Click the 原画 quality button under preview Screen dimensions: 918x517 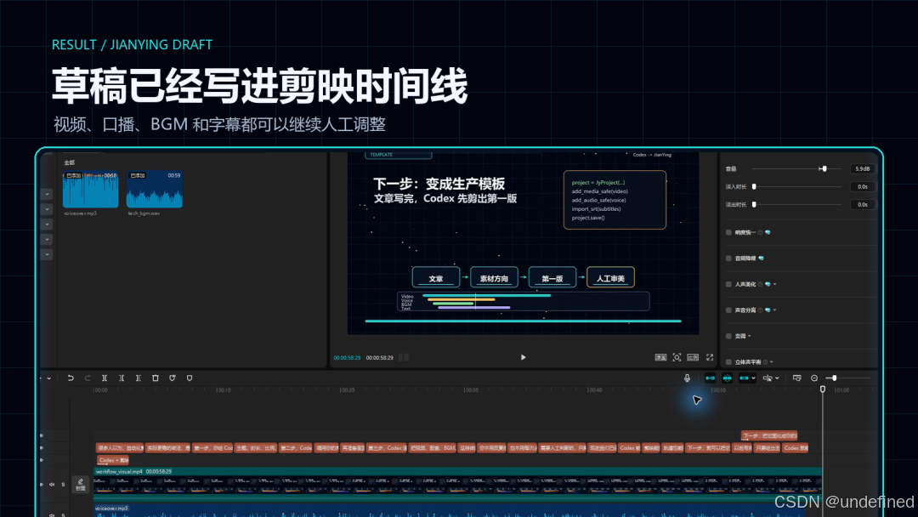(x=660, y=357)
